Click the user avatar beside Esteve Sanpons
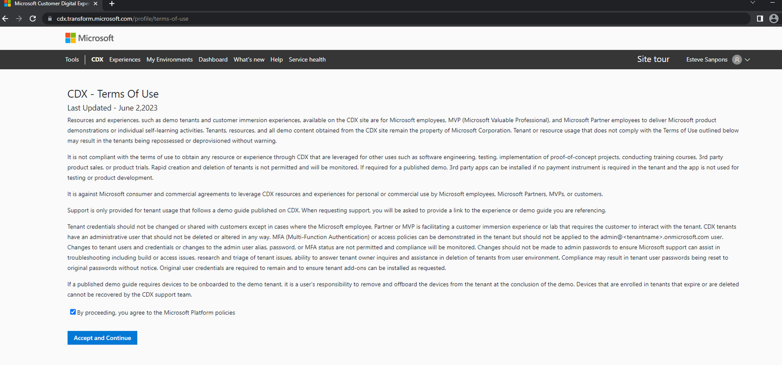This screenshot has height=365, width=782. (x=737, y=60)
